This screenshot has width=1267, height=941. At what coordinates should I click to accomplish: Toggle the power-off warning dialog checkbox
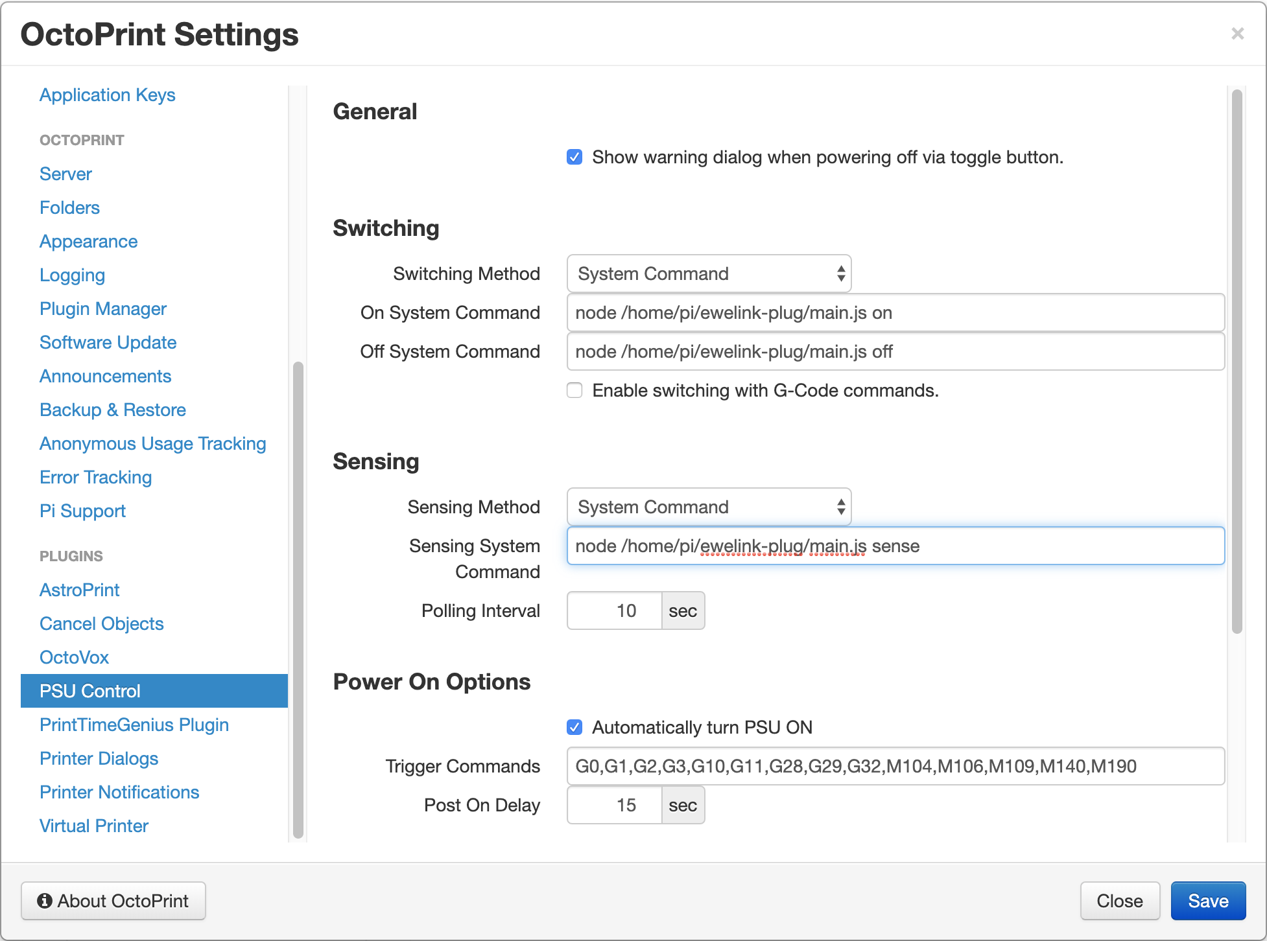(x=574, y=157)
